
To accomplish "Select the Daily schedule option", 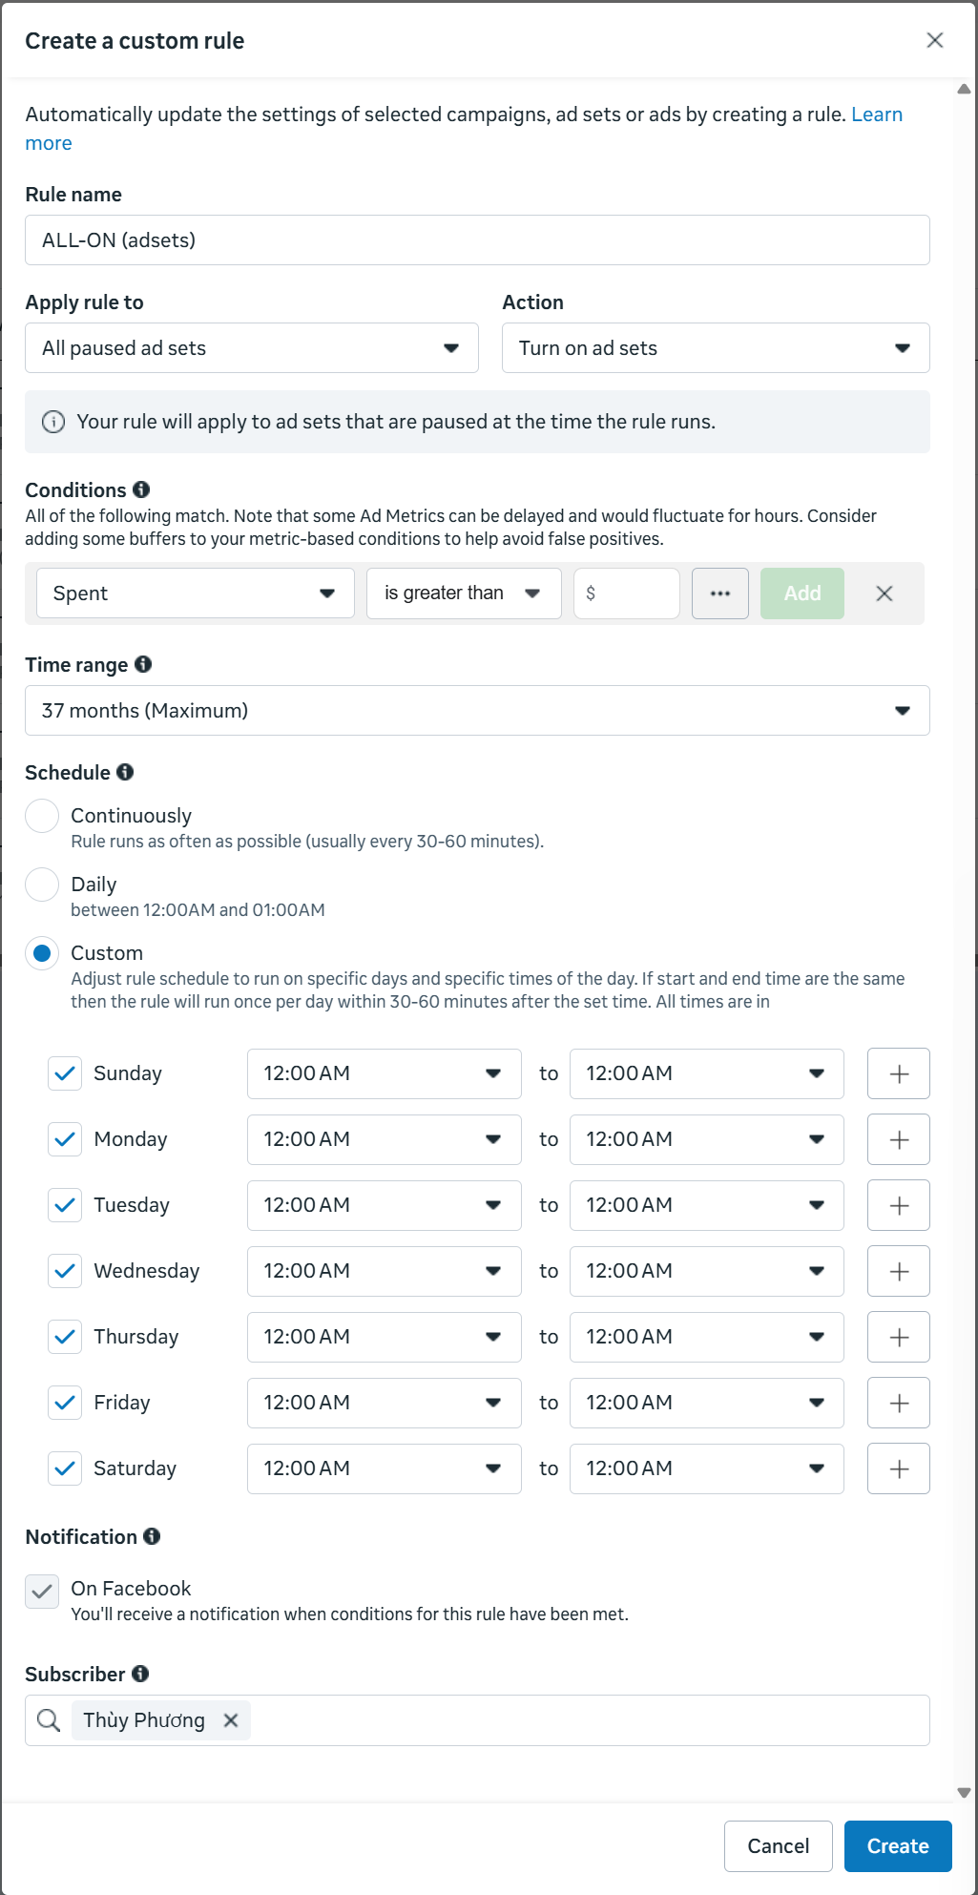I will coord(42,885).
